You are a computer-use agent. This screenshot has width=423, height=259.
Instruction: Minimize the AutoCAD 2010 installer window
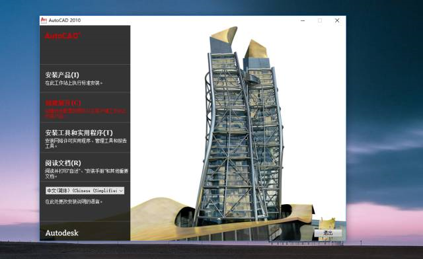[303, 20]
